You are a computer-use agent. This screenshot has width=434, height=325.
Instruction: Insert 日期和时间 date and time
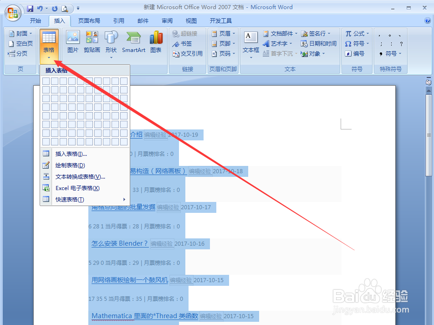319,43
